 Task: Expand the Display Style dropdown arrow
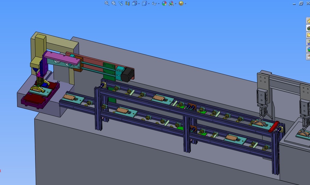(x=149, y=4)
